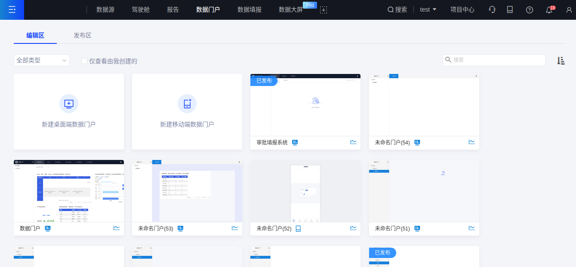Click the trend chart icon for 未命名门户(53)

coord(235,228)
